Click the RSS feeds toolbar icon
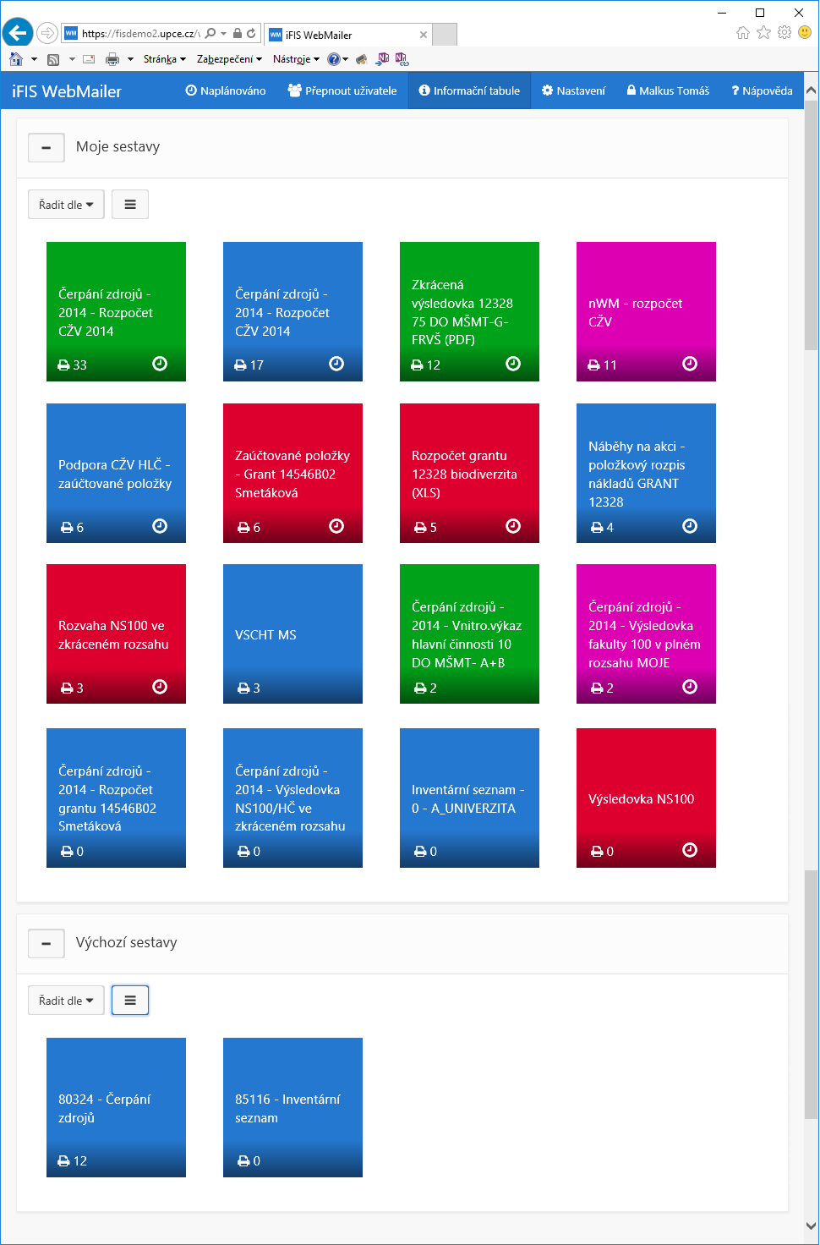This screenshot has width=820, height=1245. (53, 59)
